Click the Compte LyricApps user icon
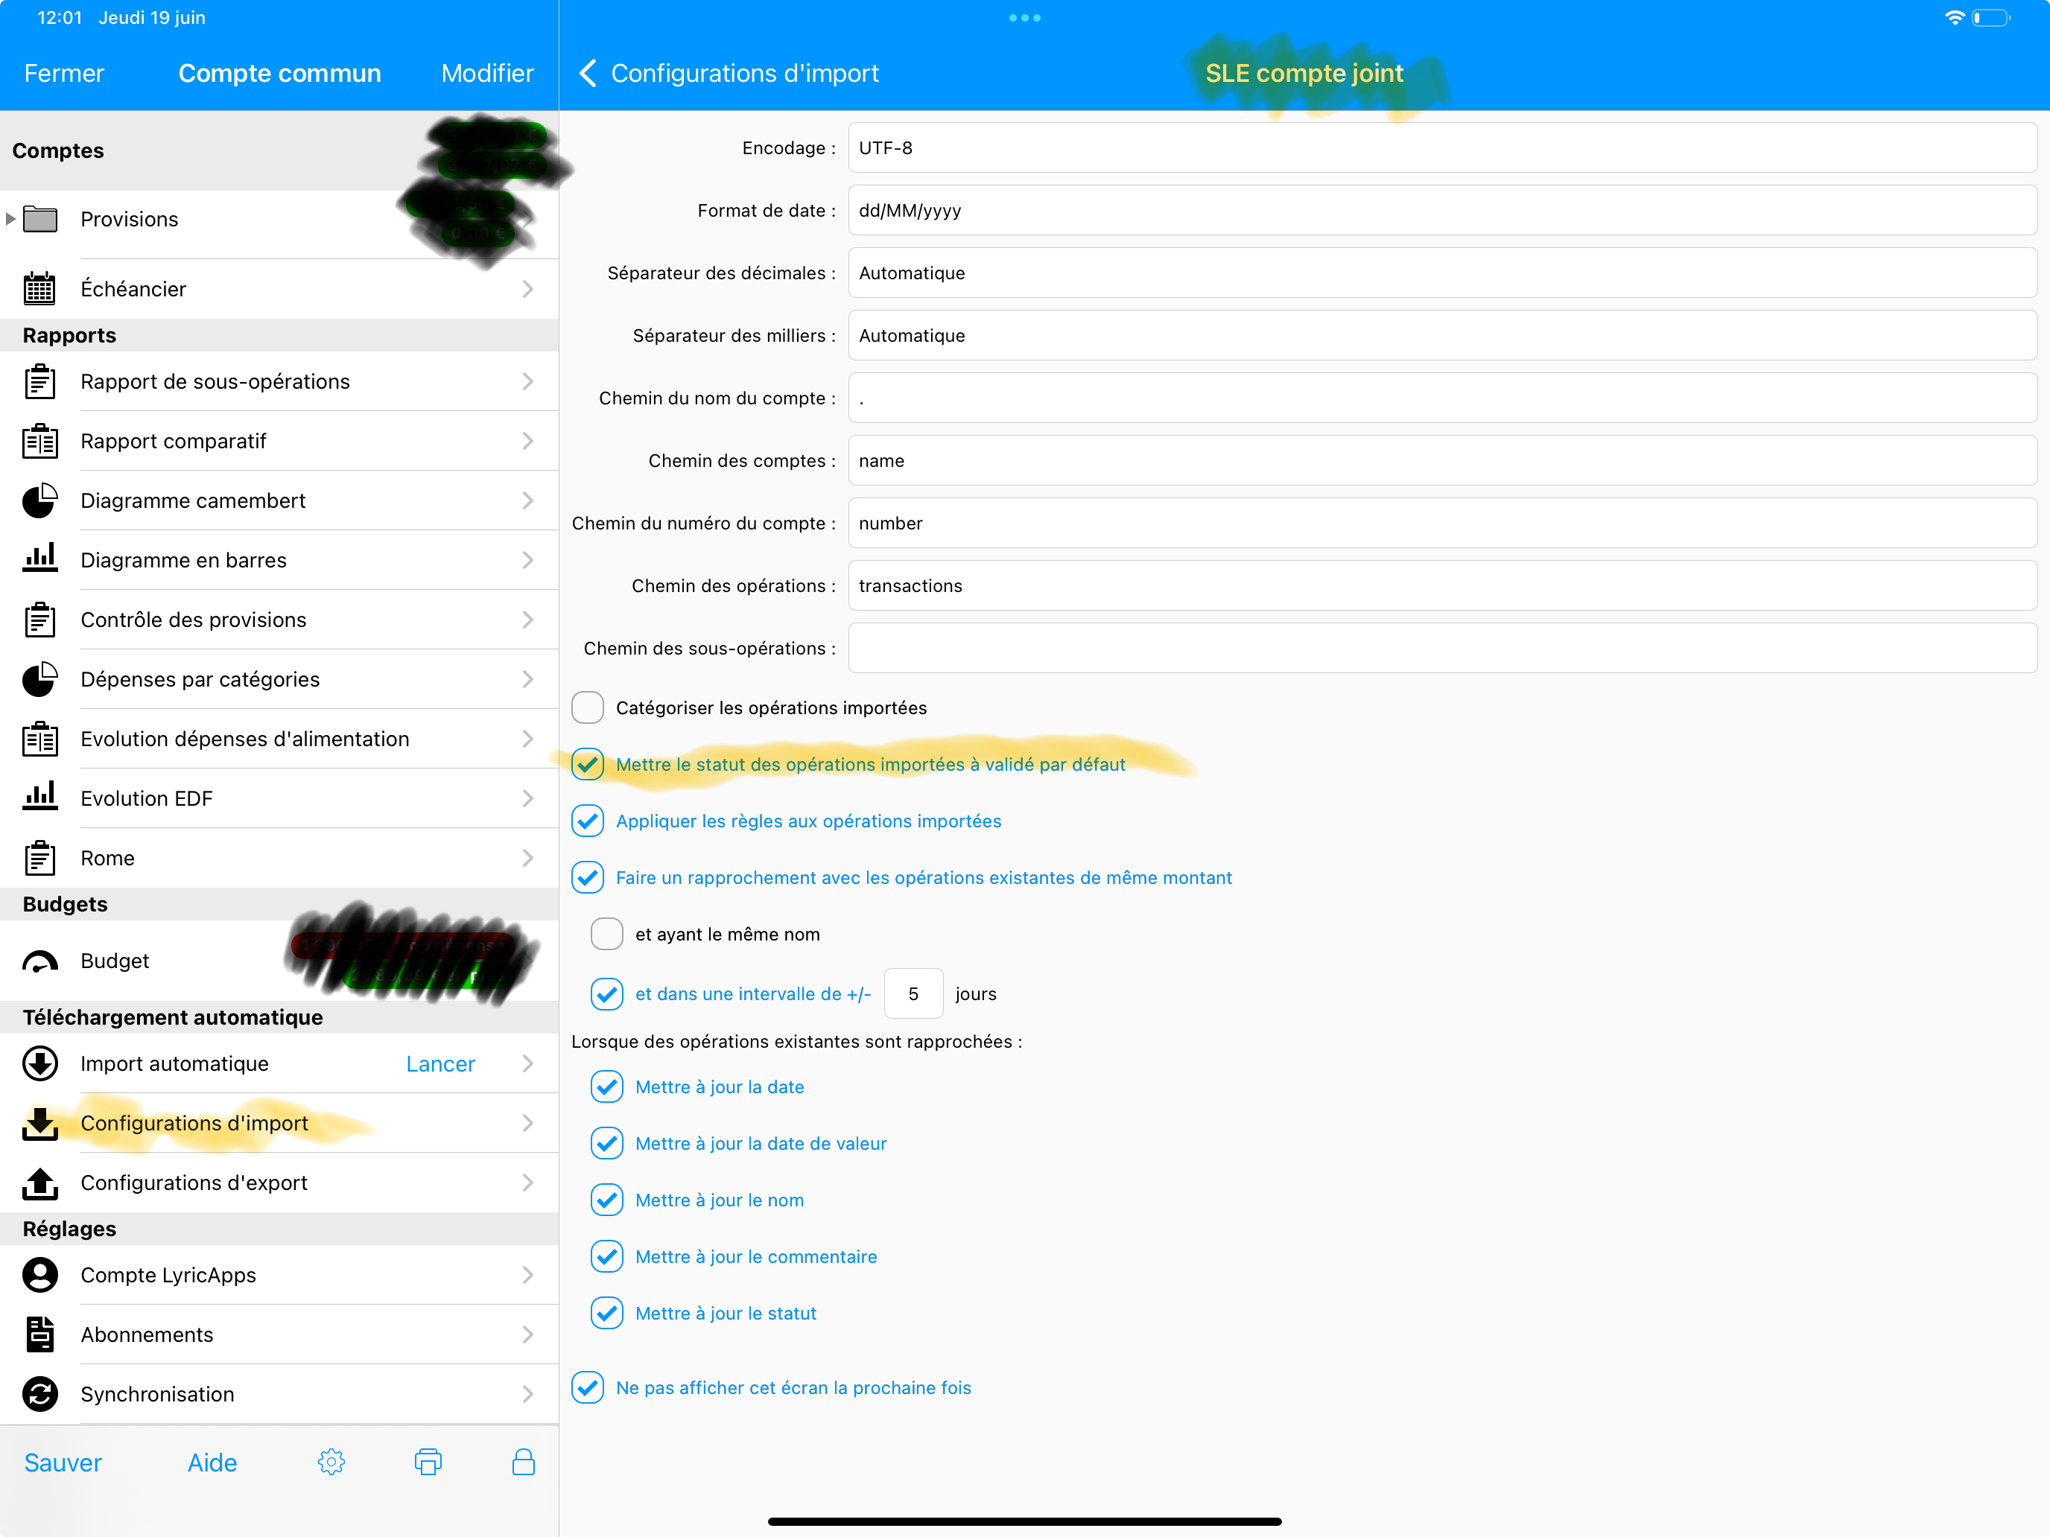The width and height of the screenshot is (2050, 1537). tap(39, 1275)
